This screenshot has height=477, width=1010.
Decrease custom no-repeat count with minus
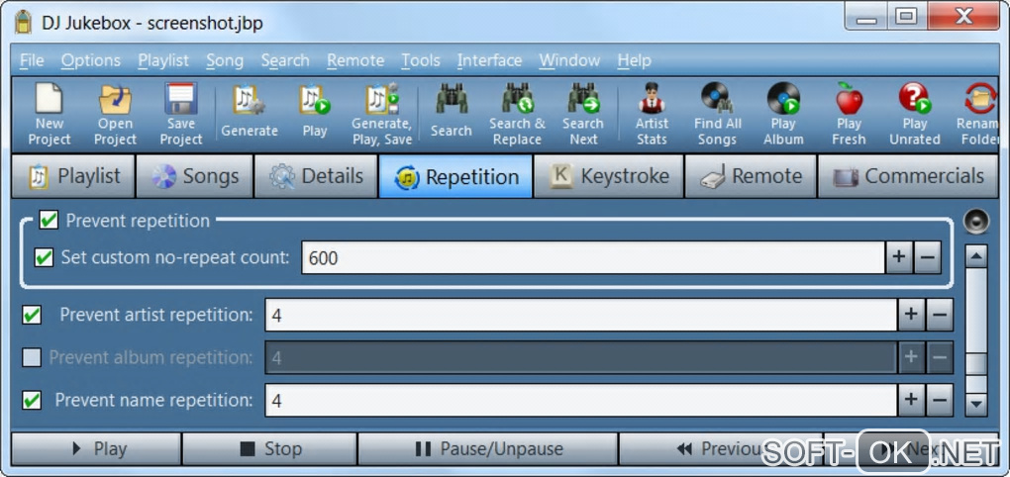[x=927, y=258]
